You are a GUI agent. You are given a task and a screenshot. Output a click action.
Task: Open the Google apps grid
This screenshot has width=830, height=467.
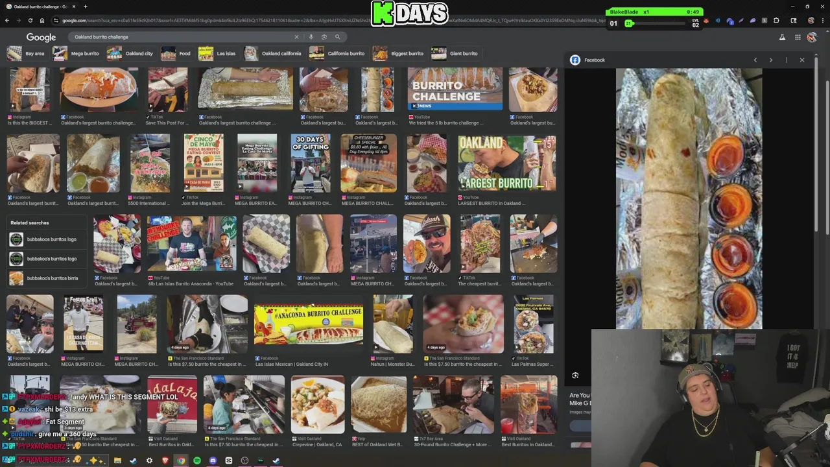798,38
